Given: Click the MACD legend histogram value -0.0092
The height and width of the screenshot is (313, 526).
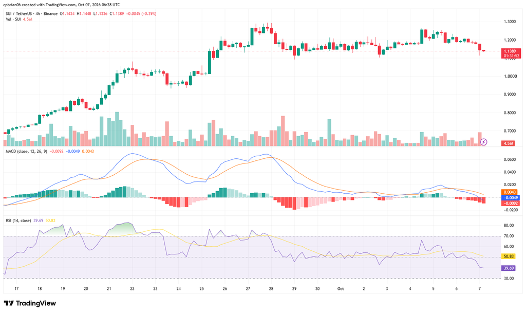Looking at the screenshot, I should pos(57,151).
